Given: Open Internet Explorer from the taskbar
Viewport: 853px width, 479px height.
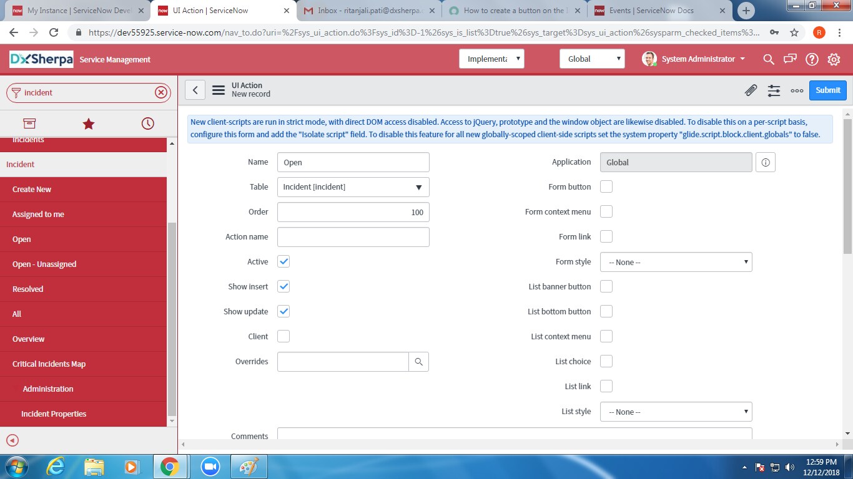Looking at the screenshot, I should [x=56, y=467].
